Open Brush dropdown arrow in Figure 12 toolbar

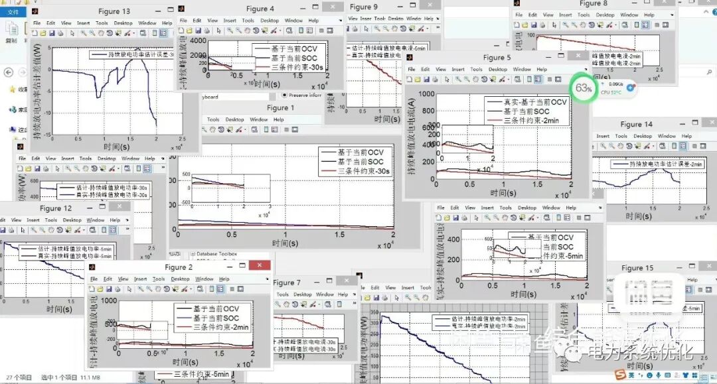tap(83, 230)
